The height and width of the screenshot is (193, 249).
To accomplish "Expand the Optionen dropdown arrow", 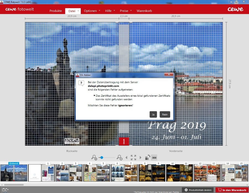I will (99, 11).
